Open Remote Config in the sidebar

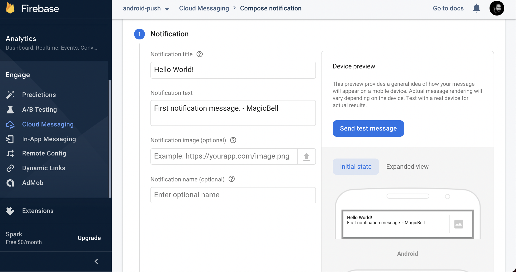pos(44,153)
